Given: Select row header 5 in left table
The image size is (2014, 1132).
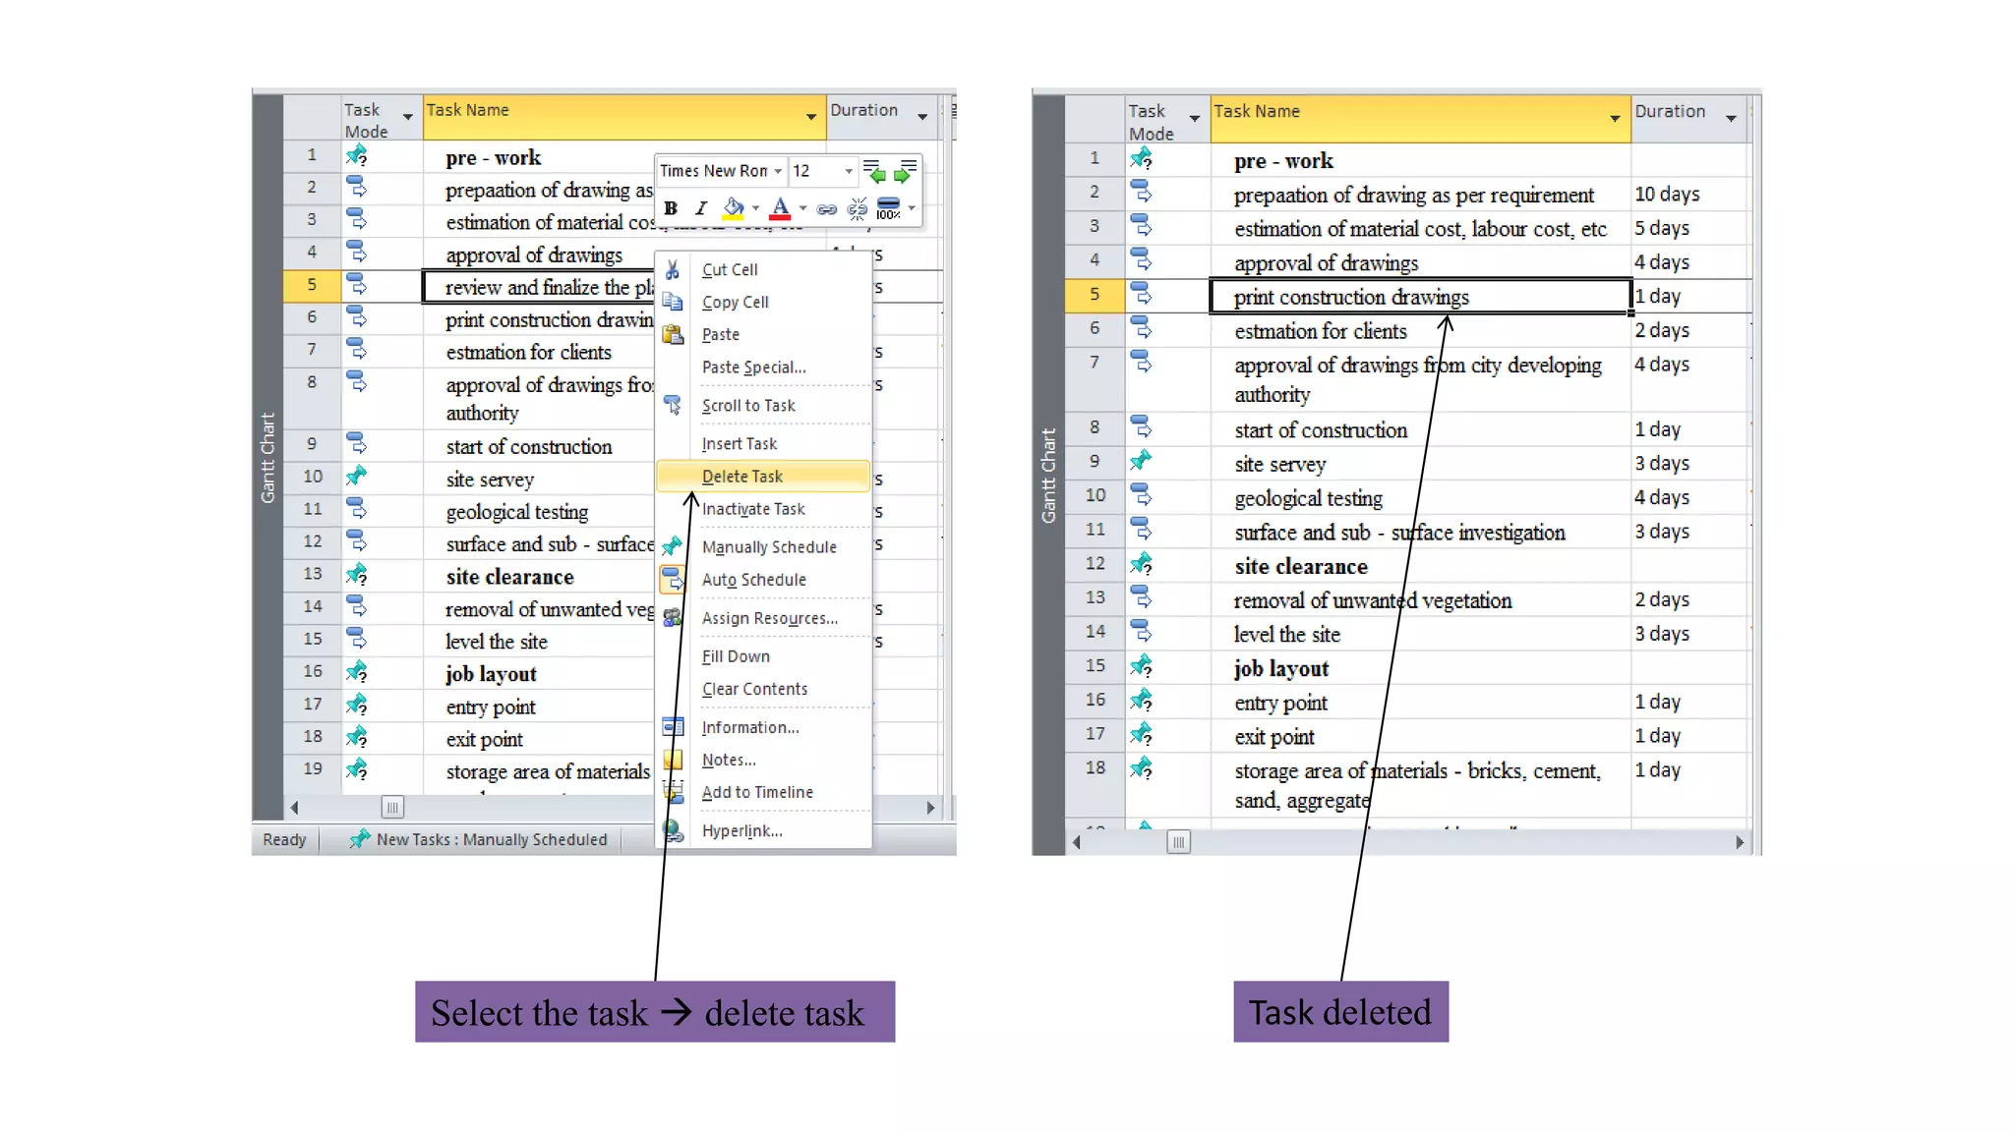Looking at the screenshot, I should 312,285.
